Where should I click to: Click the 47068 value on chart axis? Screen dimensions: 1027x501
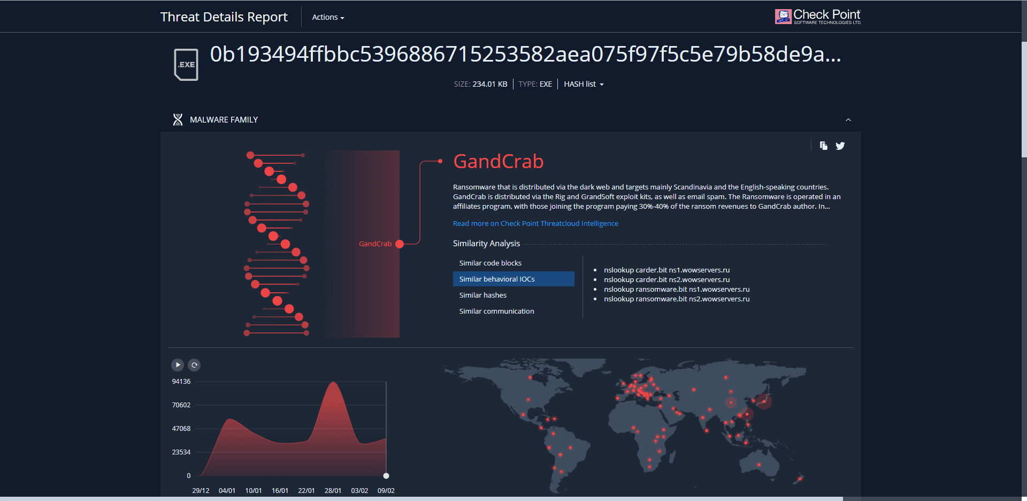(x=181, y=429)
